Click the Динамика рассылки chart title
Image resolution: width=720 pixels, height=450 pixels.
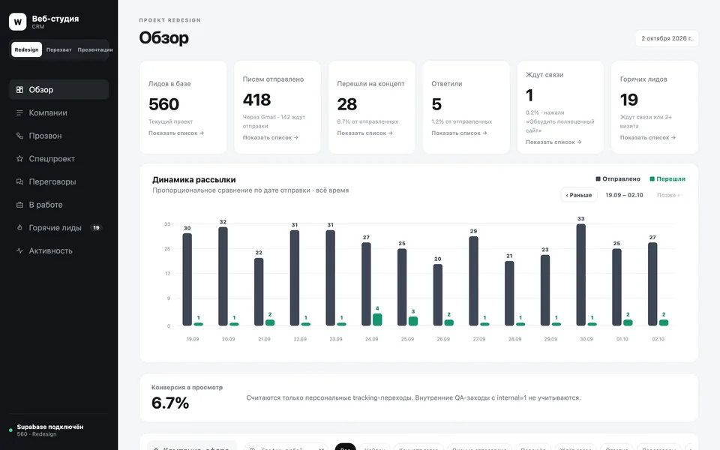click(193, 179)
